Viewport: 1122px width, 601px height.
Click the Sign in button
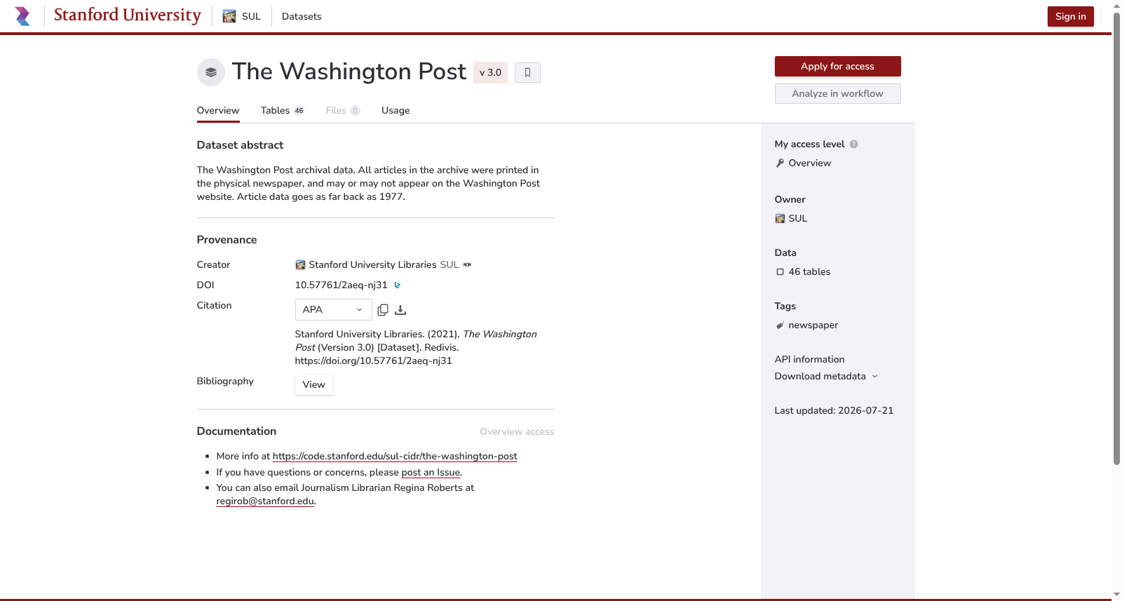point(1070,16)
